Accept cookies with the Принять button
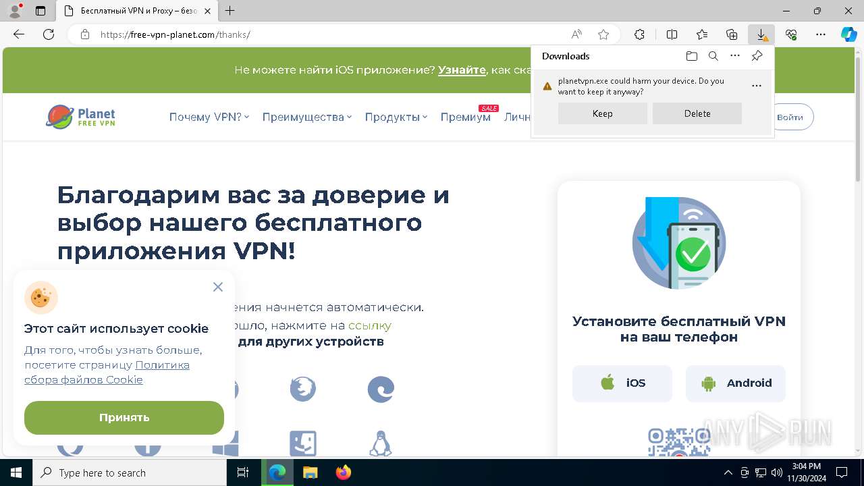 pos(124,418)
